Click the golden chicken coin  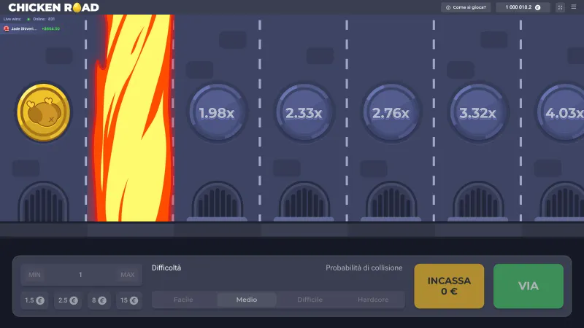[44, 112]
